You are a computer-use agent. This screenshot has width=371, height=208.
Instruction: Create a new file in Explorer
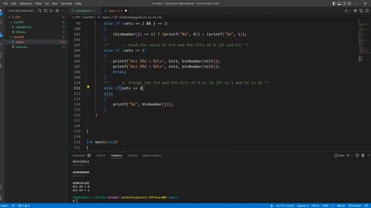click(39, 10)
